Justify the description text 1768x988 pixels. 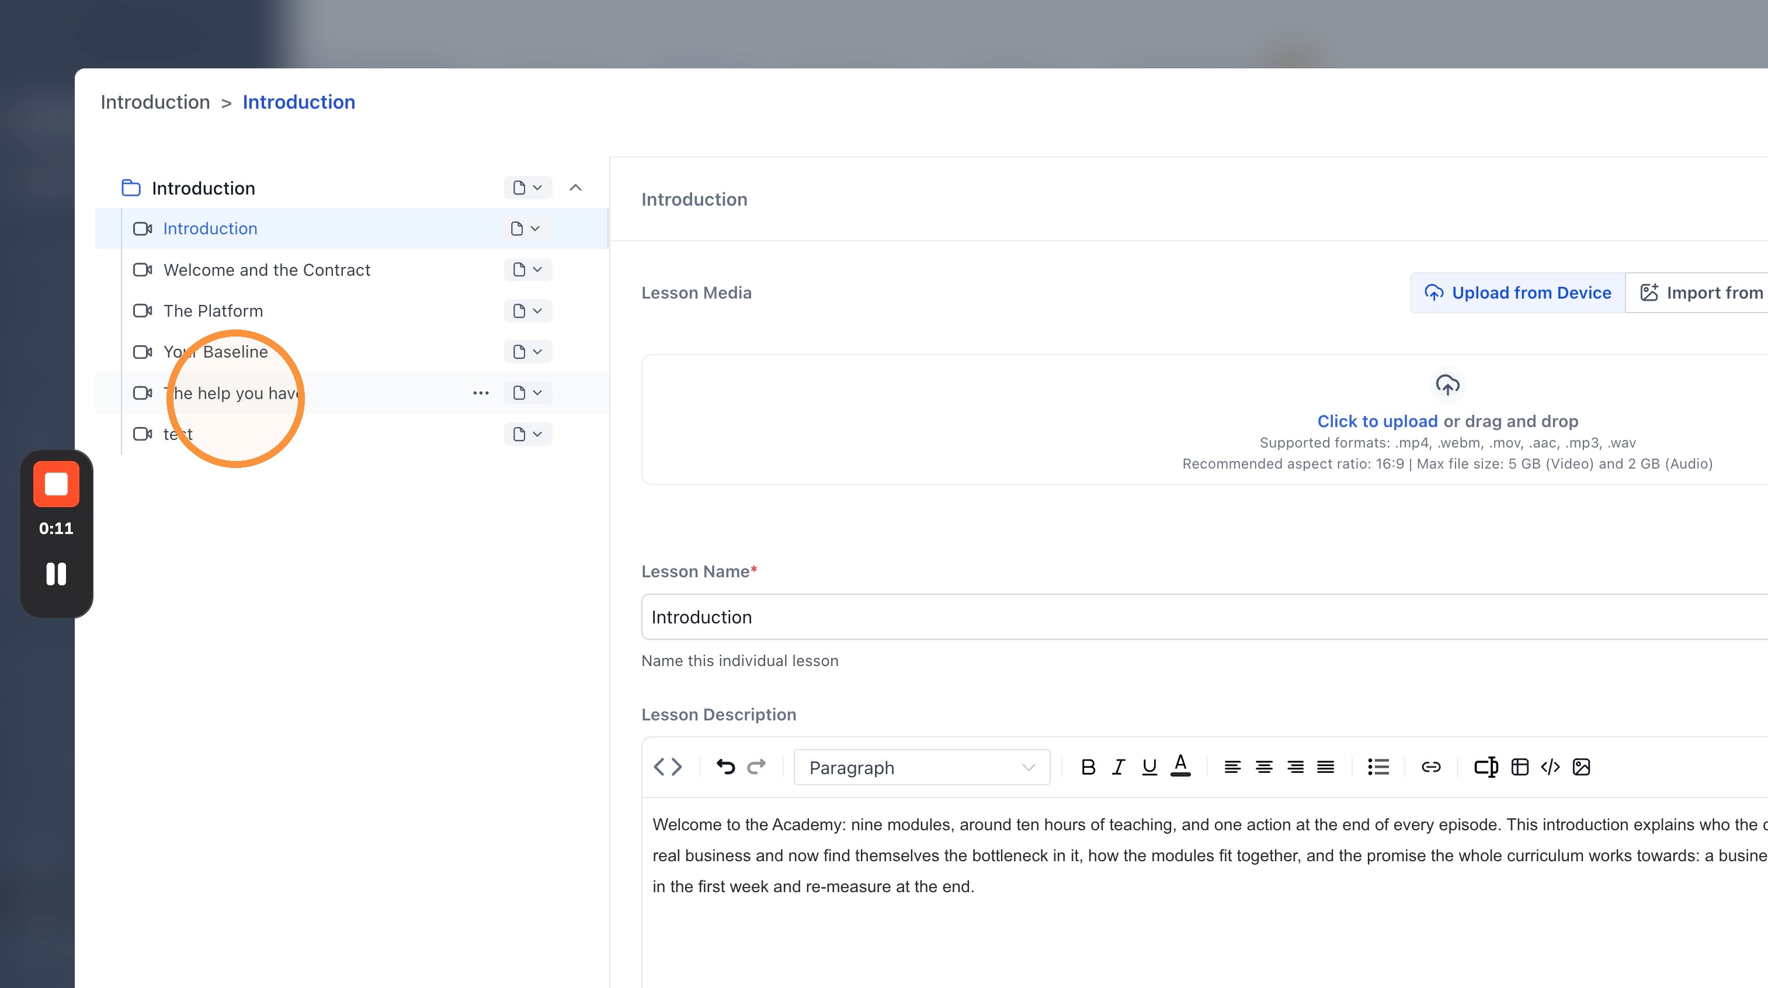[1326, 767]
